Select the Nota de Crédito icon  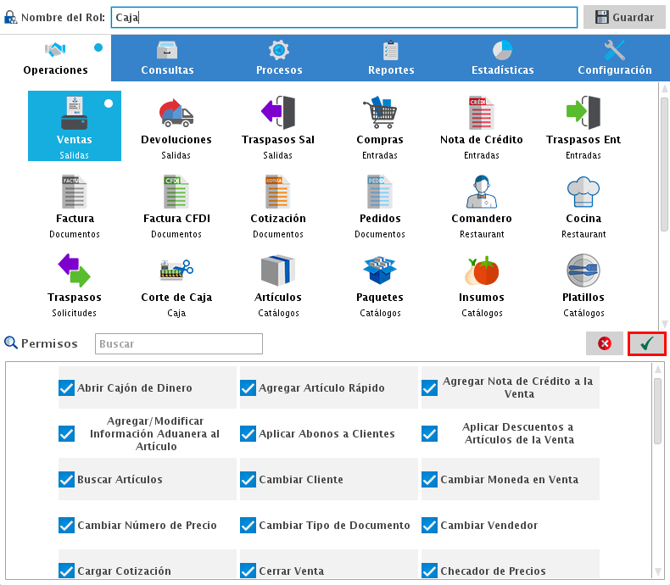482,113
